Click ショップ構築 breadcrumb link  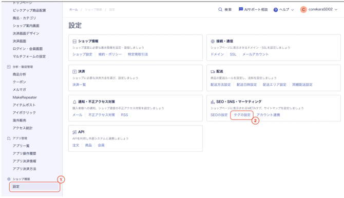click(x=93, y=10)
